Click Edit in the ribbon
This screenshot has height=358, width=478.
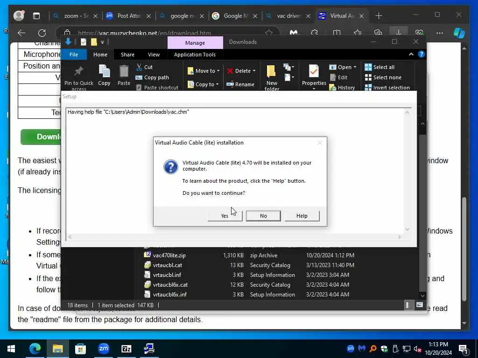(x=339, y=77)
